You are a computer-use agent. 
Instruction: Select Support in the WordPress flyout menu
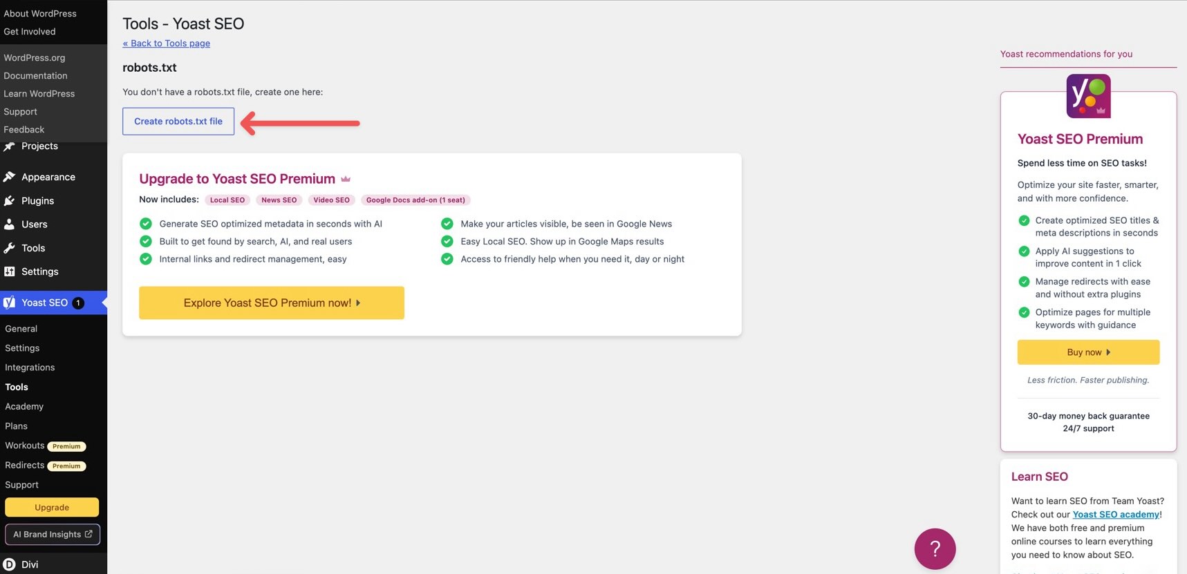click(x=21, y=111)
